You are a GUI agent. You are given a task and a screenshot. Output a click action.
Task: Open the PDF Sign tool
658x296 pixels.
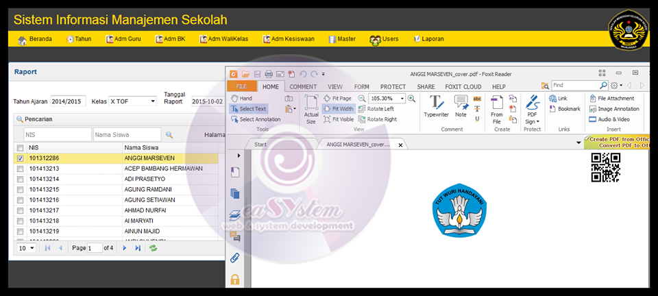coord(532,108)
